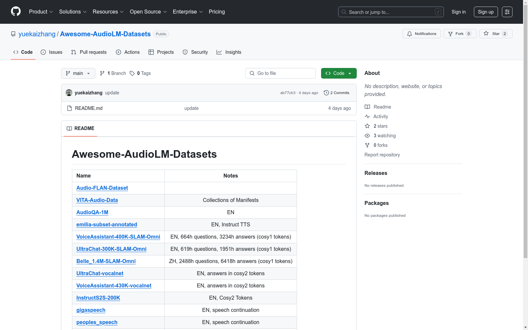View the 0 Tags list
The width and height of the screenshot is (528, 330).
pos(140,73)
